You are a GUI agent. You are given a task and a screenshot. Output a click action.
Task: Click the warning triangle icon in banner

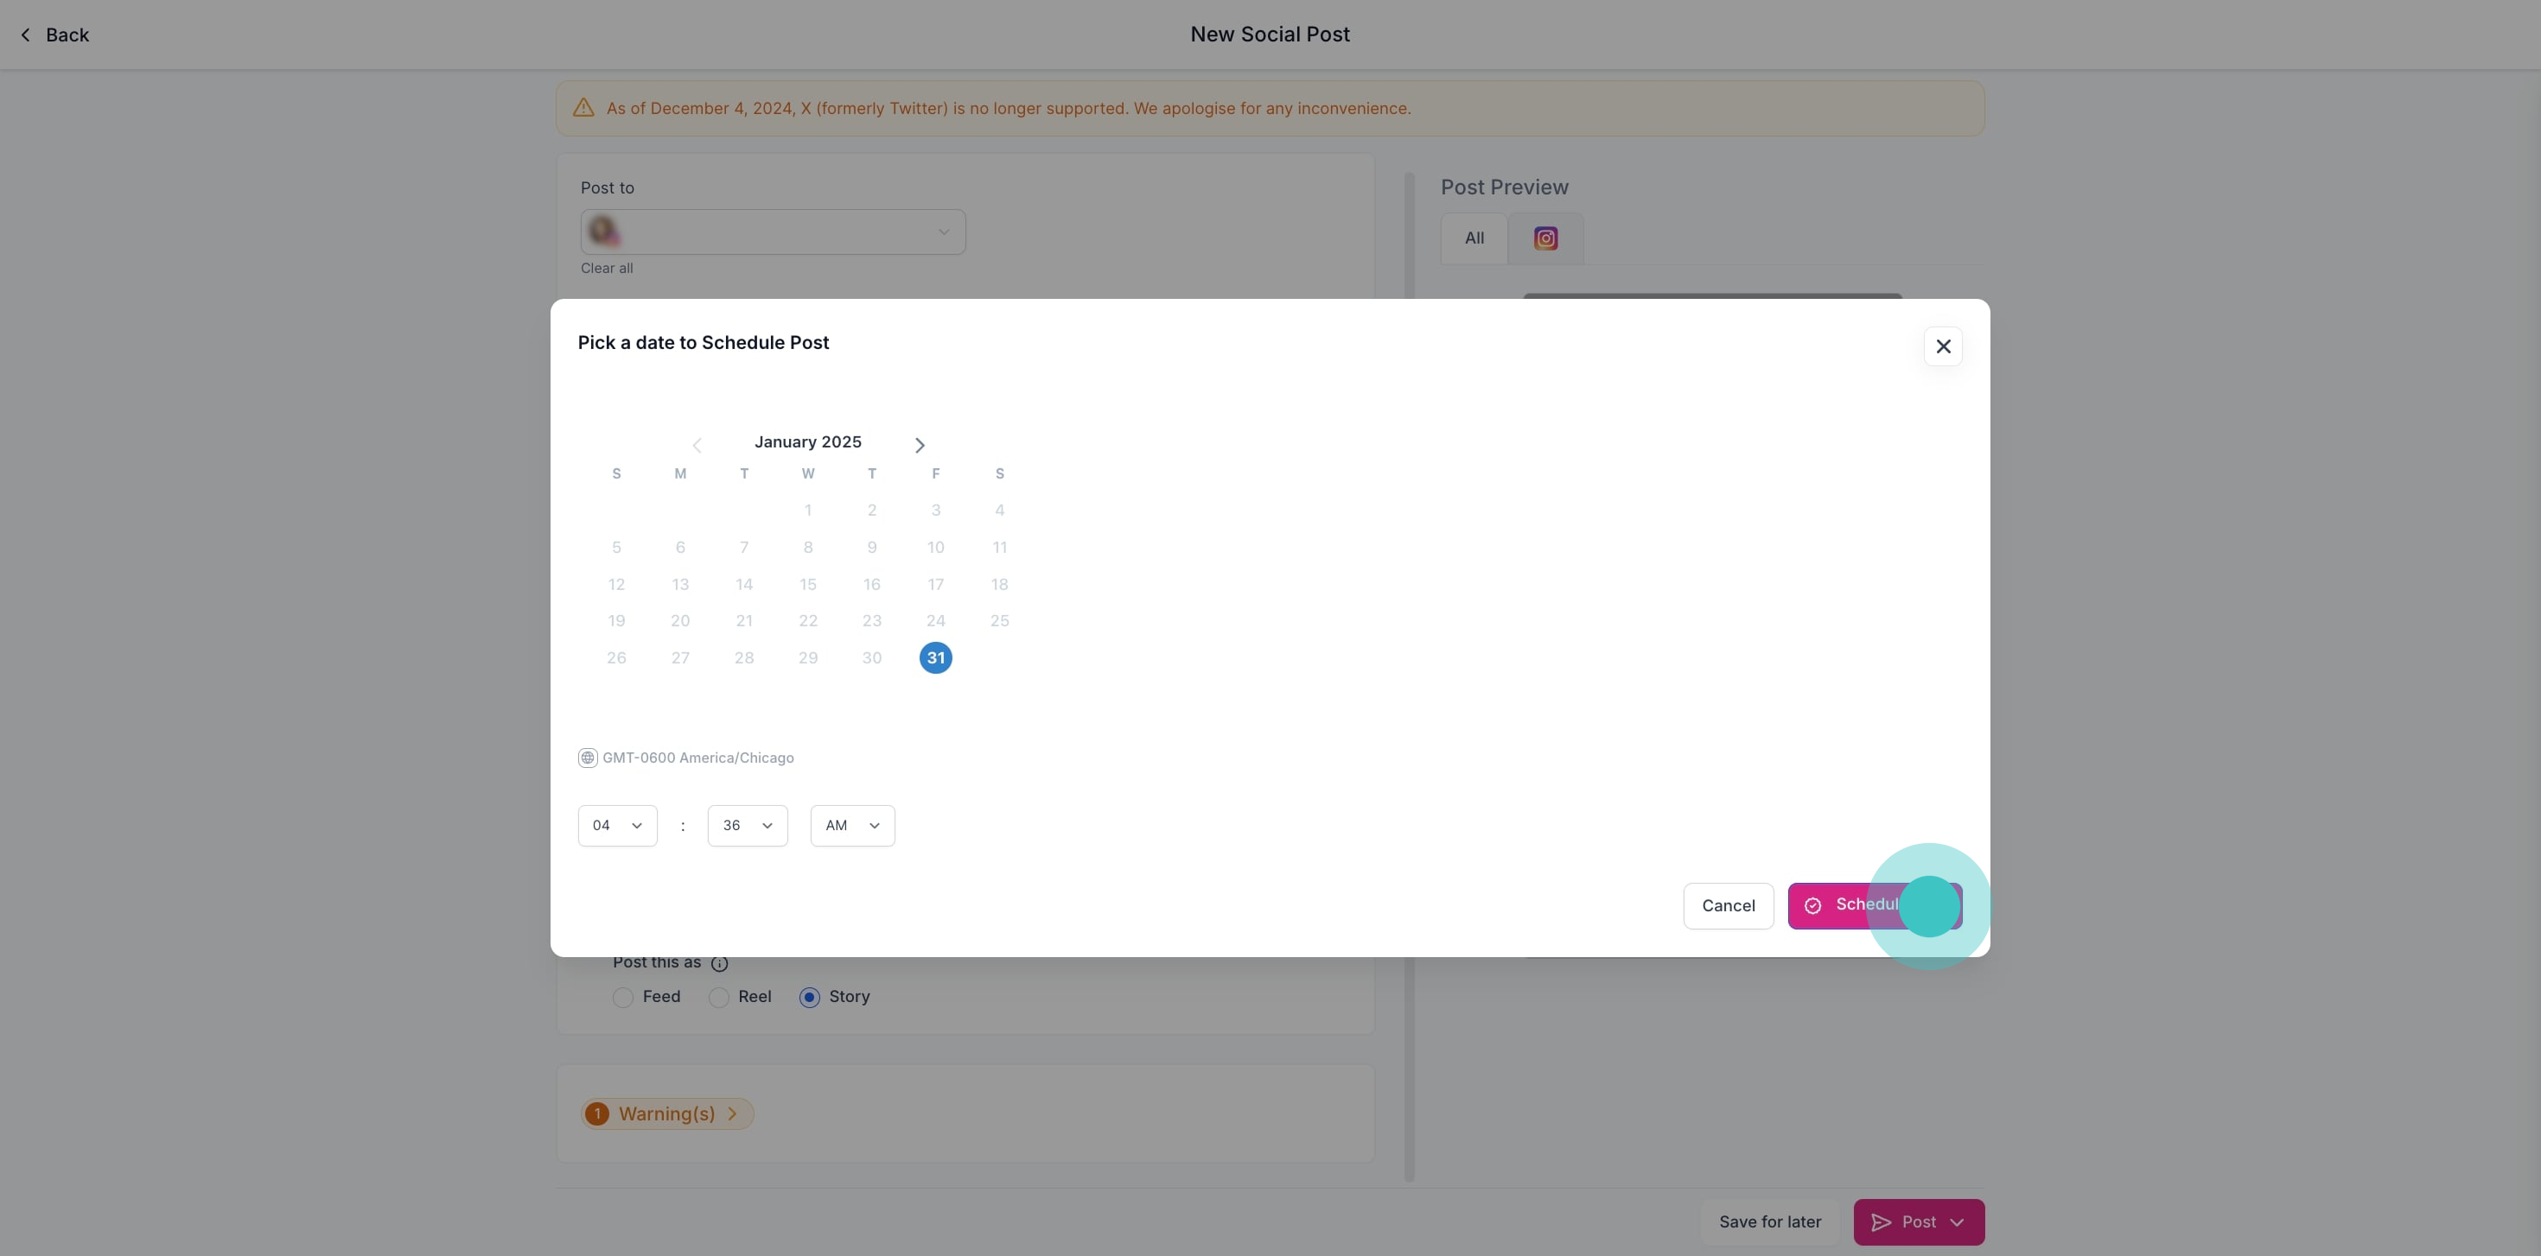tap(584, 109)
